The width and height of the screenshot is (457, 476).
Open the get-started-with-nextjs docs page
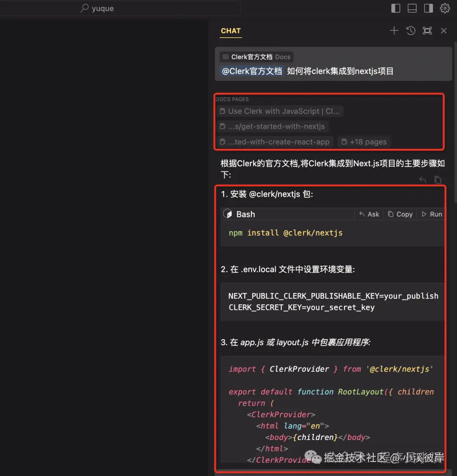click(273, 126)
